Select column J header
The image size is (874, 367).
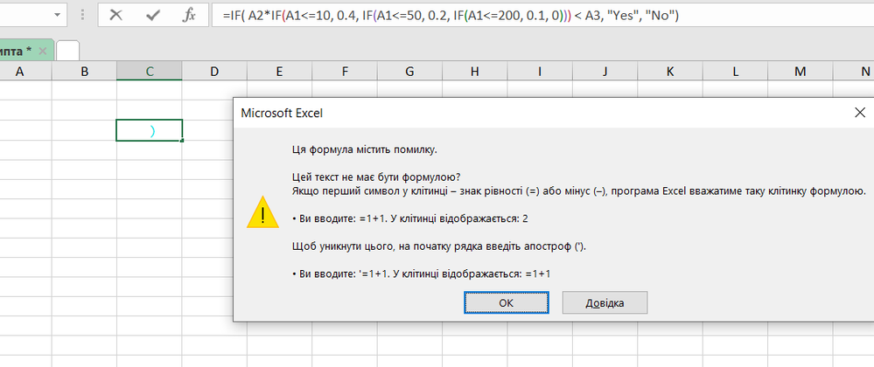605,72
